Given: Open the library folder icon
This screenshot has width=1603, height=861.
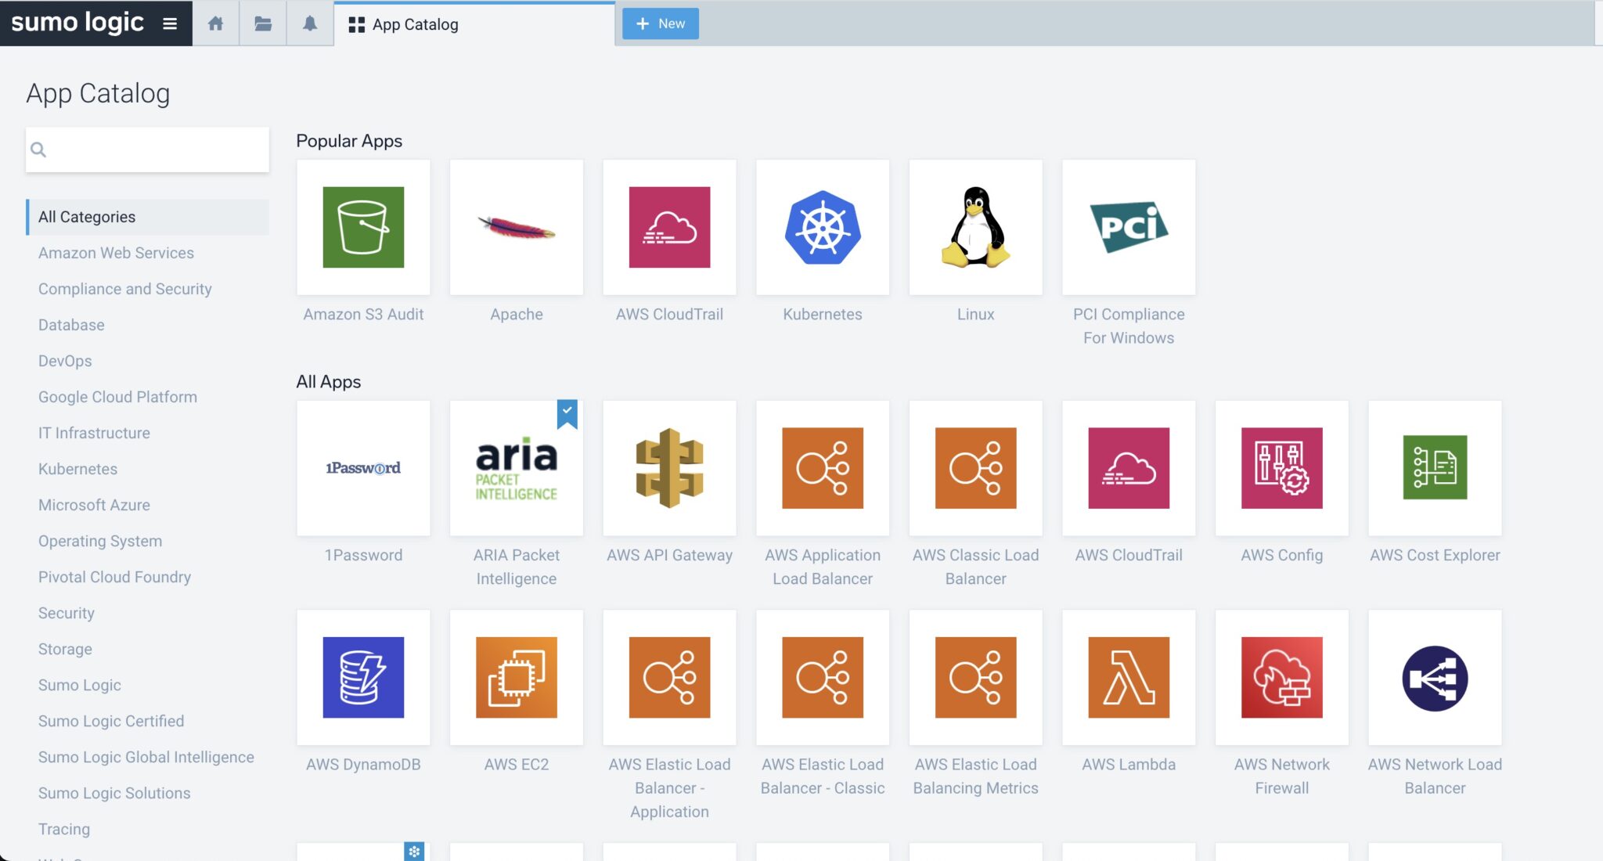Looking at the screenshot, I should [263, 23].
